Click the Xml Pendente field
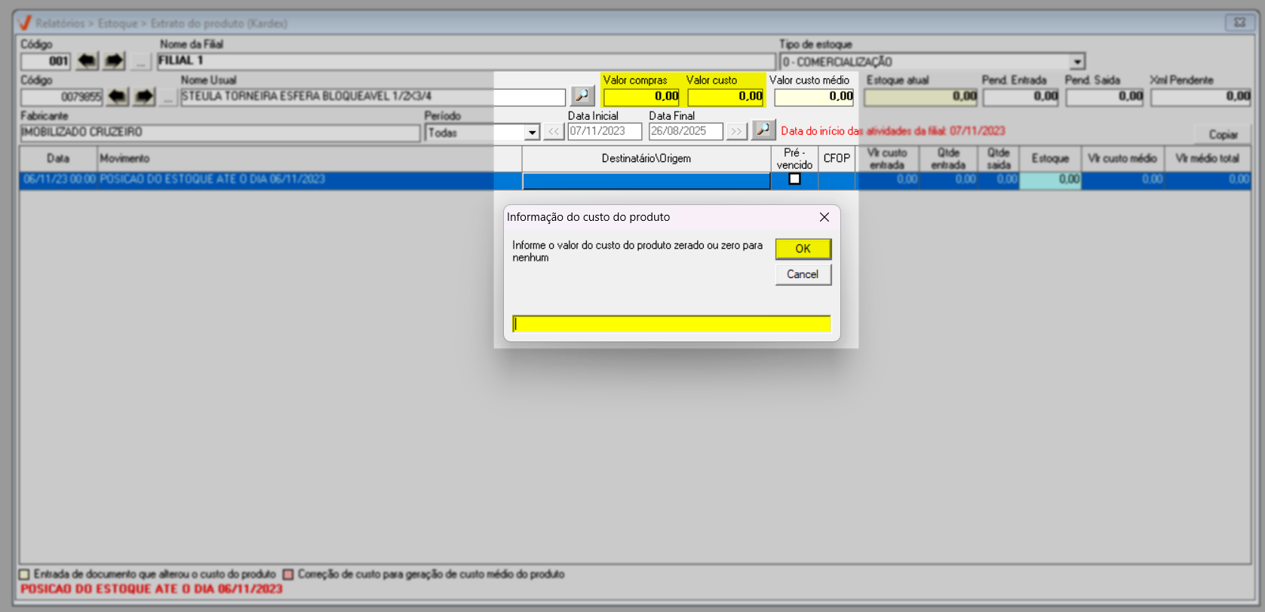The image size is (1265, 612). tap(1201, 96)
